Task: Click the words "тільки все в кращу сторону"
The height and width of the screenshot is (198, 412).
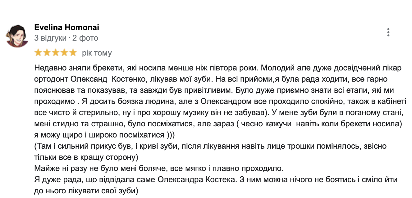Action: (86, 157)
